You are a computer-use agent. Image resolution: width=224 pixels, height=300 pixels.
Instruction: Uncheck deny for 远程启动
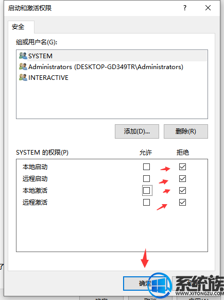pos(182,179)
